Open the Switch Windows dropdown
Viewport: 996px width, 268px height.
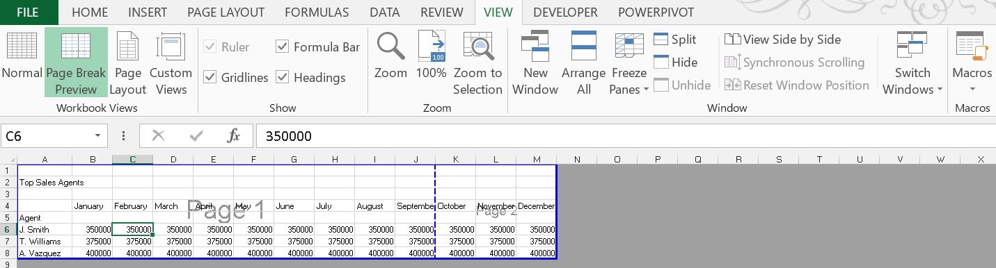(x=912, y=62)
